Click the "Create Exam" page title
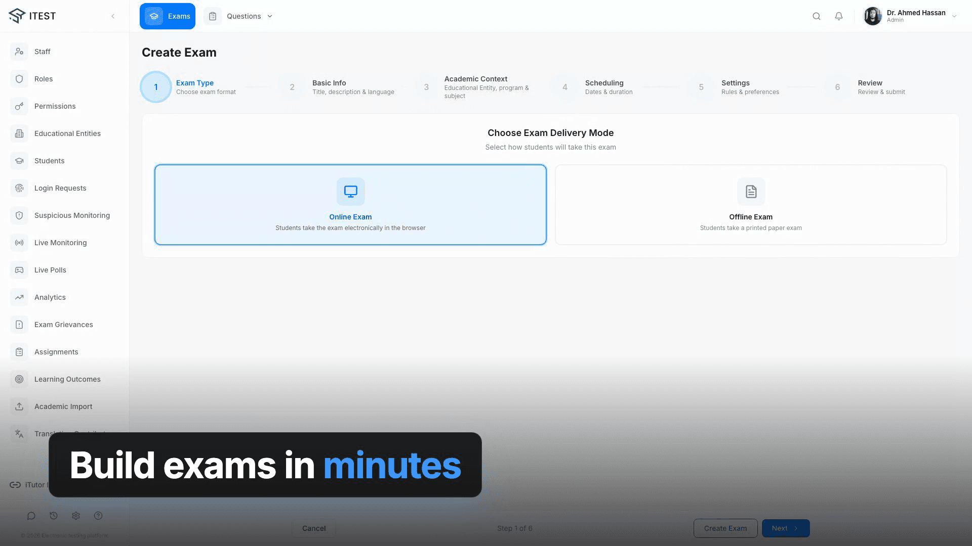This screenshot has width=972, height=546. (179, 53)
